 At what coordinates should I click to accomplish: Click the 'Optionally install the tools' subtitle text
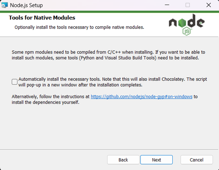(x=79, y=27)
